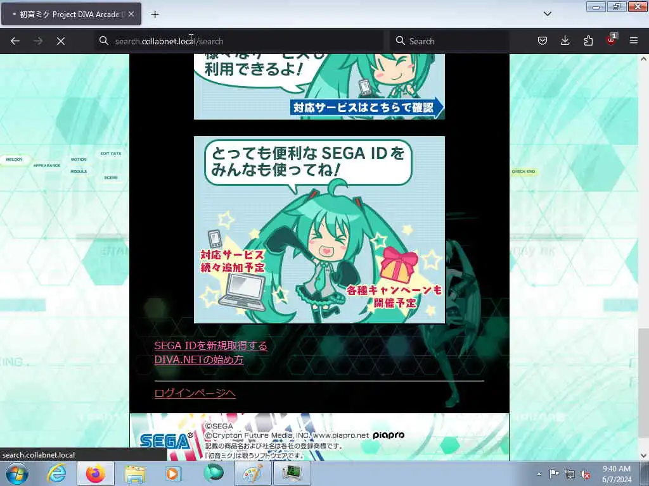Click the 対応サービスはこちらで確認 banner
649x486 pixels.
[x=367, y=108]
